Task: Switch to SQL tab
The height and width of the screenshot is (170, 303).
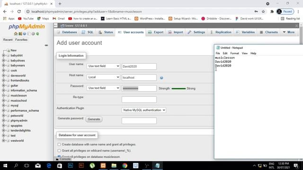Action: pyautogui.click(x=88, y=32)
